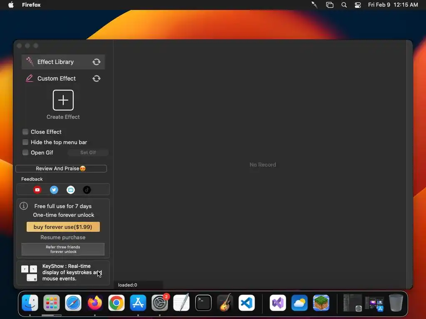Open the Effect Library section
Image resolution: width=426 pixels, height=319 pixels.
[x=63, y=62]
